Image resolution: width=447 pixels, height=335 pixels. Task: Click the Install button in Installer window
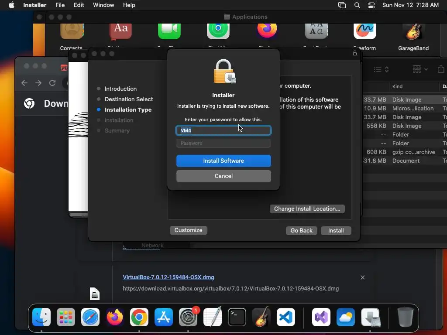(336, 230)
